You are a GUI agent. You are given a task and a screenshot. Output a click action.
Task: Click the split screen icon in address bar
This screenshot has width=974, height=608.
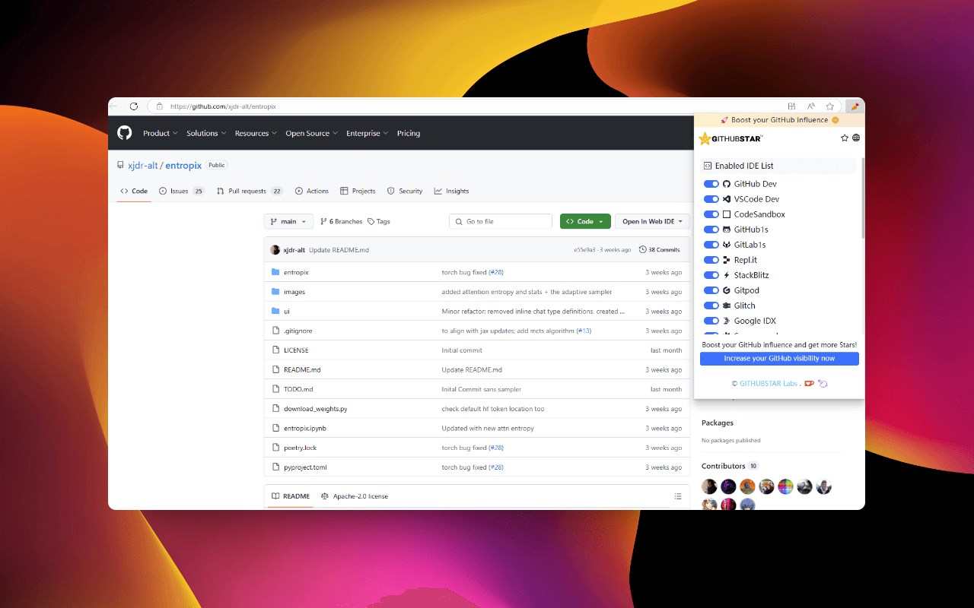point(791,106)
